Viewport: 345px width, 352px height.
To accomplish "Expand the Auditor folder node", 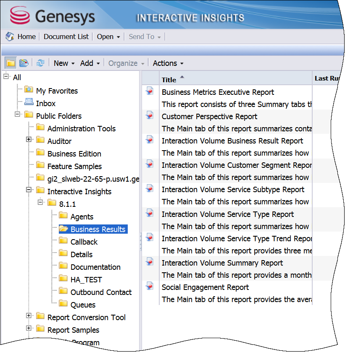I will click(29, 139).
